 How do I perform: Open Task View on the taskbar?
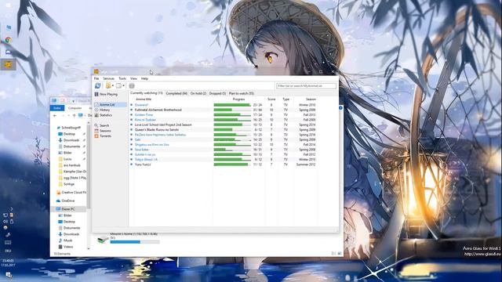pyautogui.click(x=8, y=16)
